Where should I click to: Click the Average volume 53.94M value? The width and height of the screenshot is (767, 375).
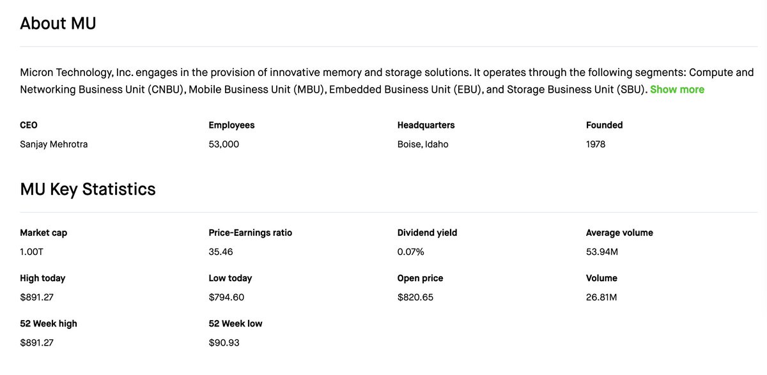click(602, 252)
